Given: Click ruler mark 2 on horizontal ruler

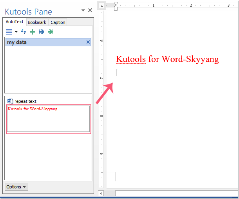Looking at the screenshot, I should (191, 5).
